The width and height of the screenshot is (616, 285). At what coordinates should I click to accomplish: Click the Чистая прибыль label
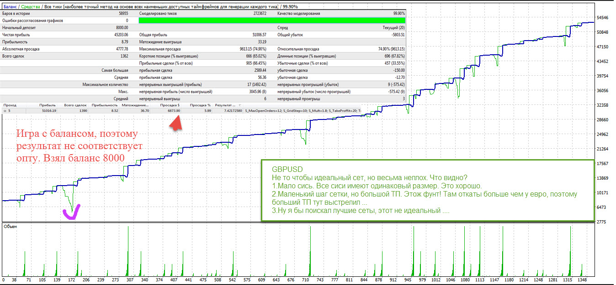[17, 35]
